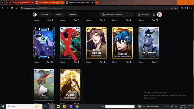Click the Ранг RE label under starred card
This screenshot has height=109, width=194.
pyautogui.click(x=50, y=62)
